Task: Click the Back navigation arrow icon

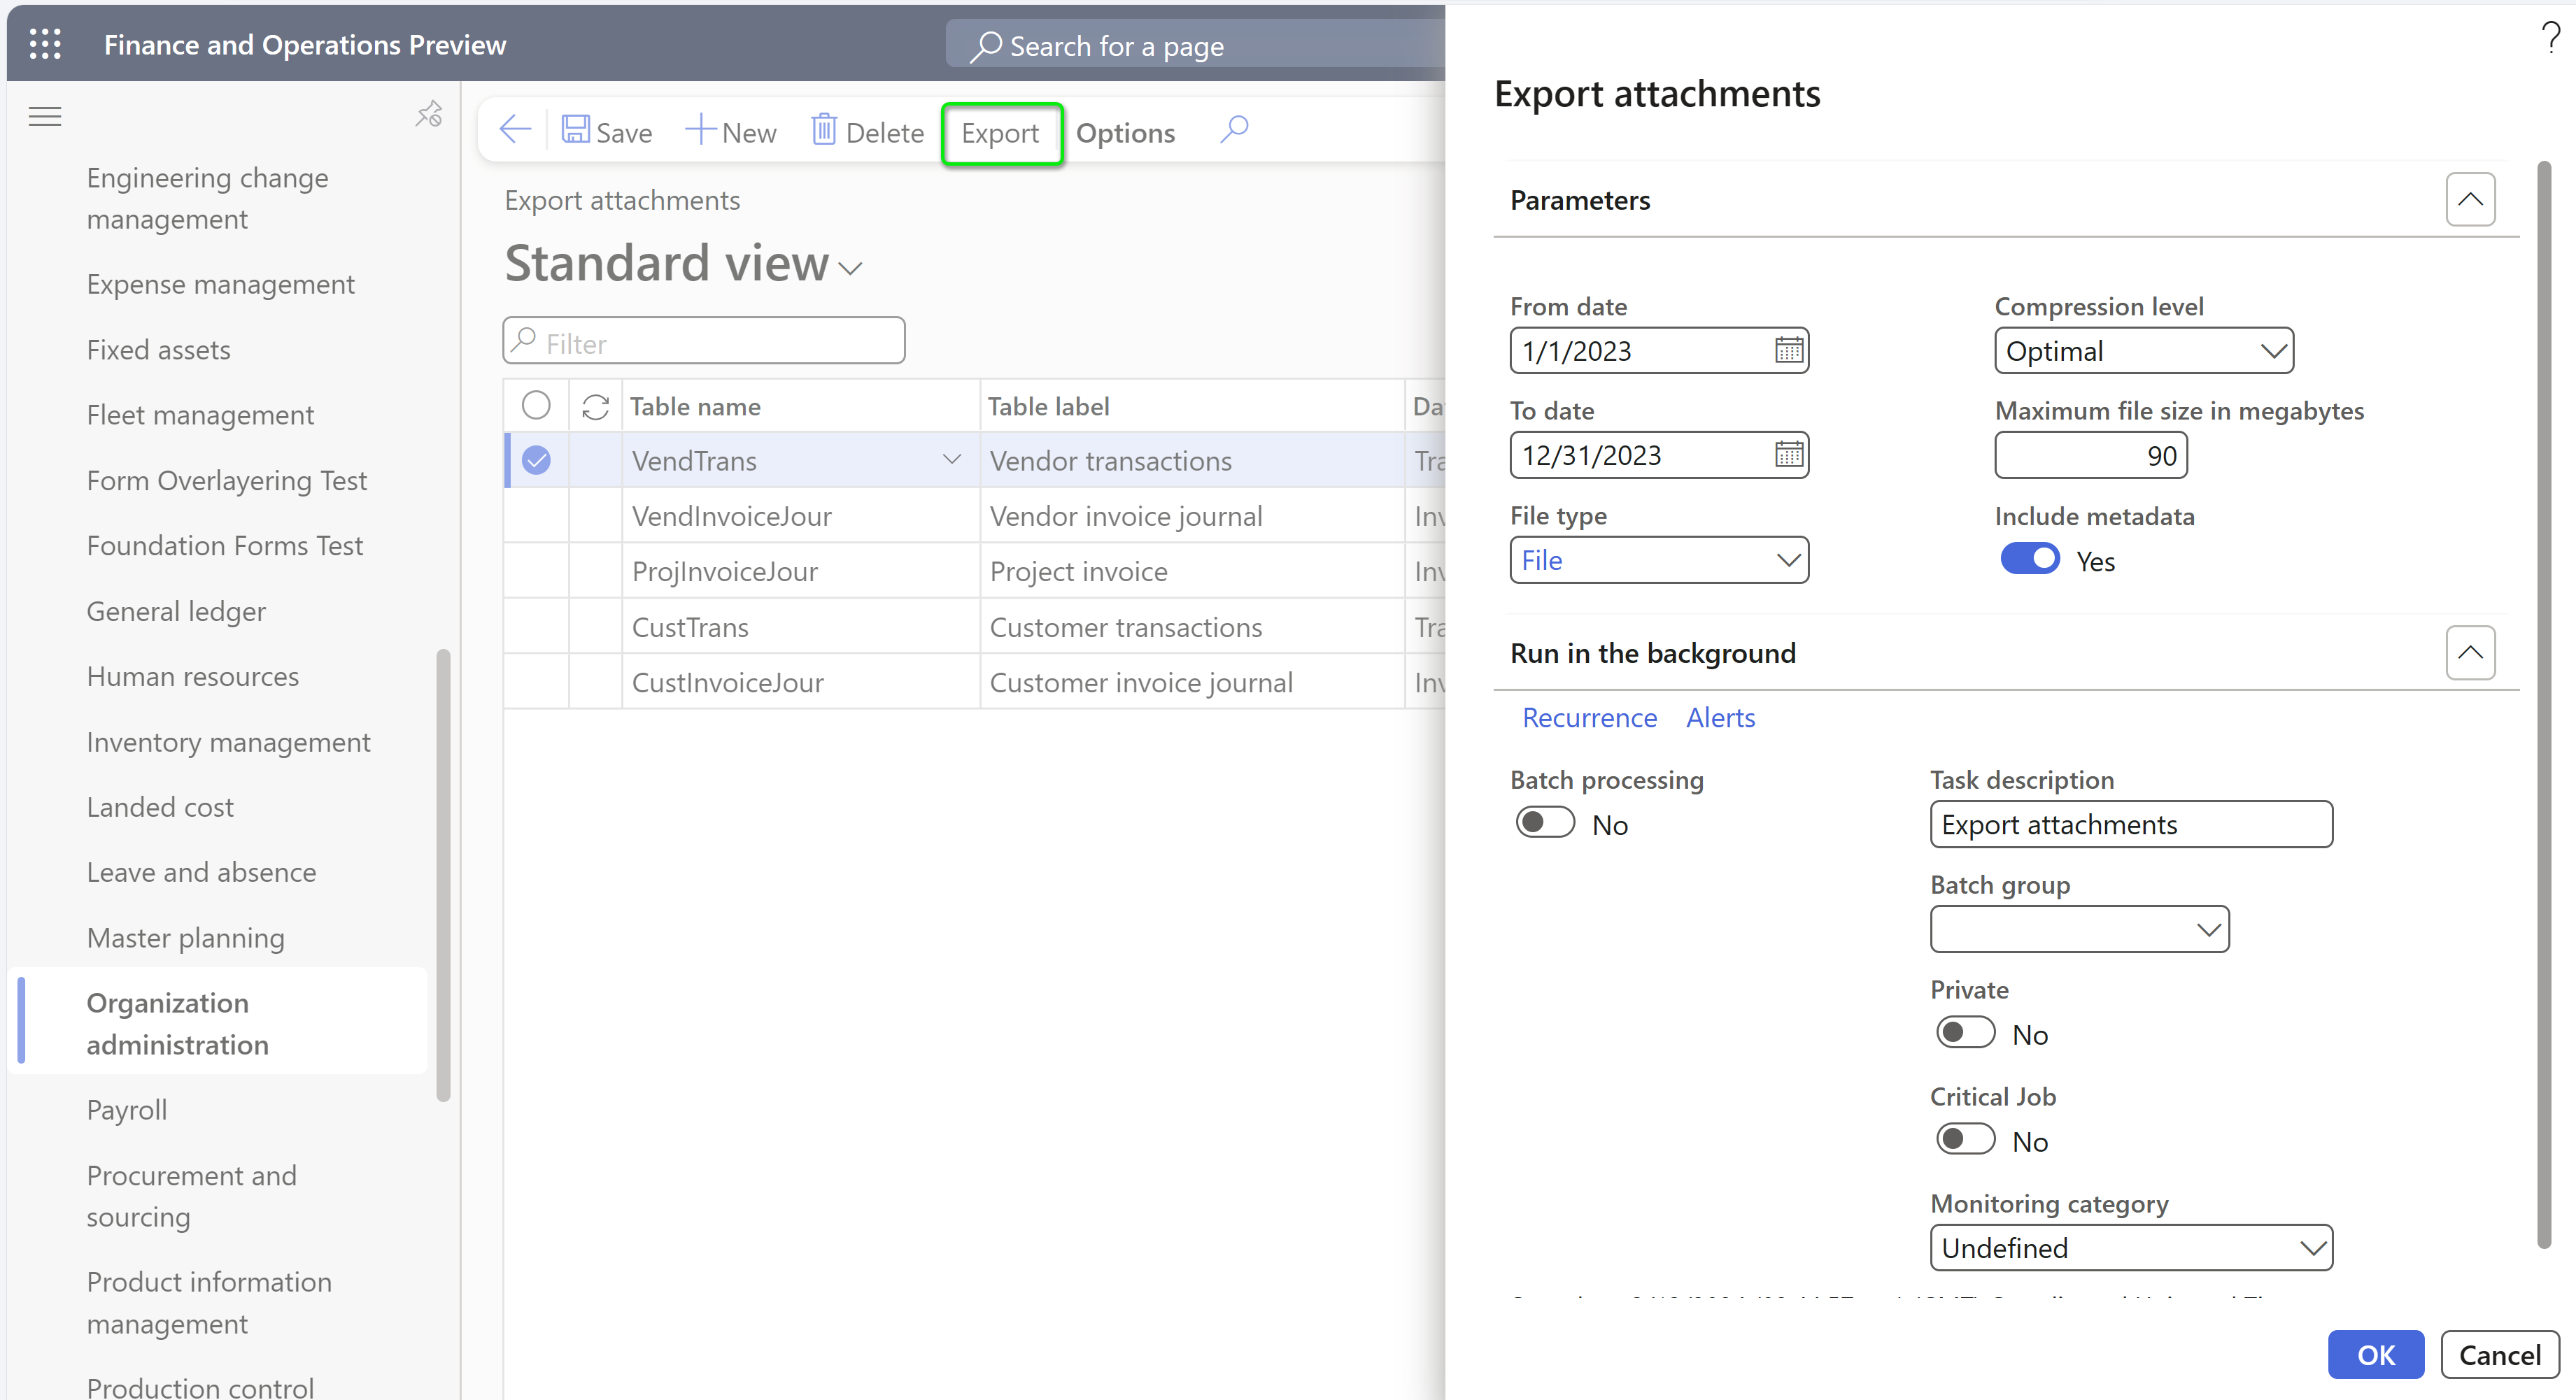Action: pyautogui.click(x=514, y=131)
